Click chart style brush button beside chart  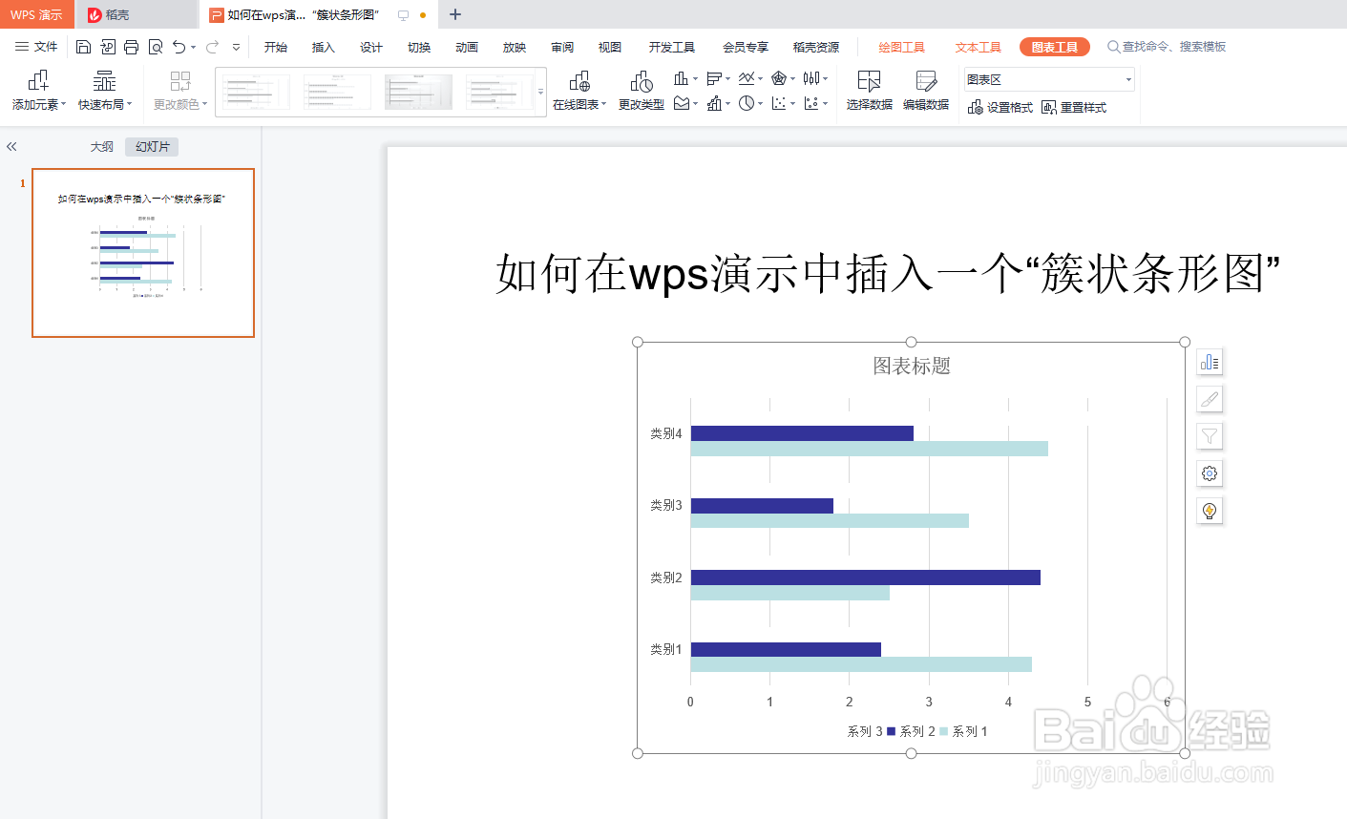point(1210,399)
